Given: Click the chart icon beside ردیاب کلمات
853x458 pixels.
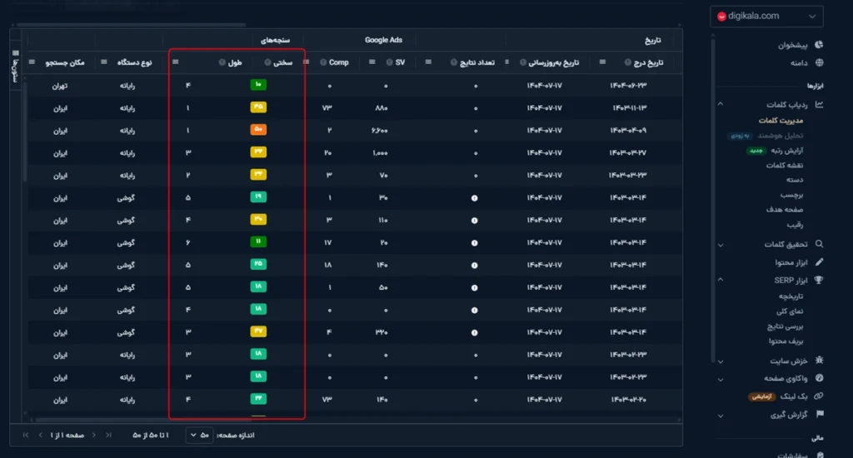Looking at the screenshot, I should tap(819, 104).
